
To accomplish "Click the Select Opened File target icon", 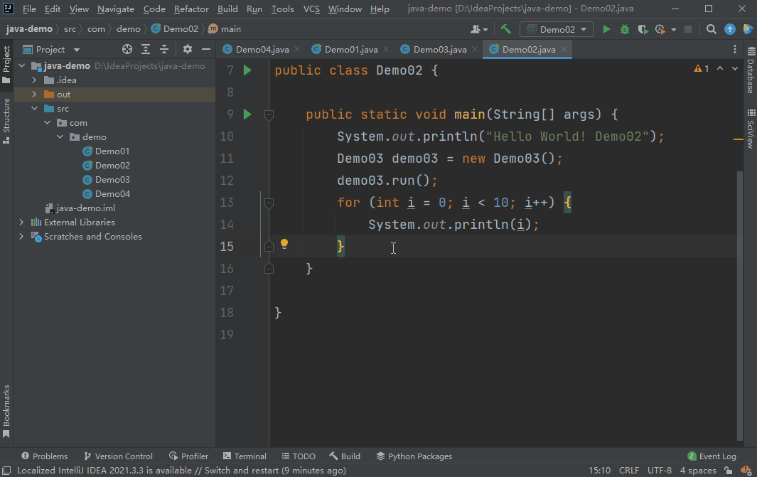I will pos(127,49).
